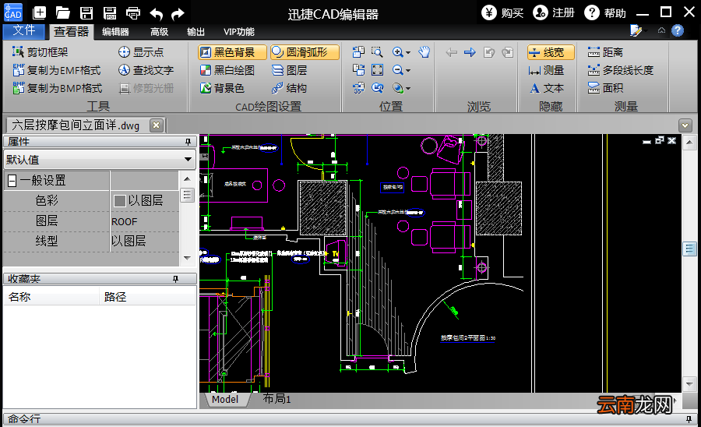
Task: Copy as EMF format (复制为EMF格式)
Action: (57, 70)
